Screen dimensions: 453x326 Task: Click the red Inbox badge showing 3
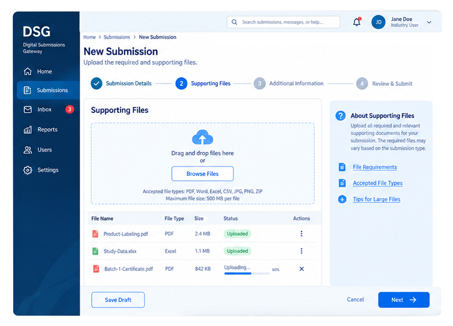pyautogui.click(x=70, y=109)
